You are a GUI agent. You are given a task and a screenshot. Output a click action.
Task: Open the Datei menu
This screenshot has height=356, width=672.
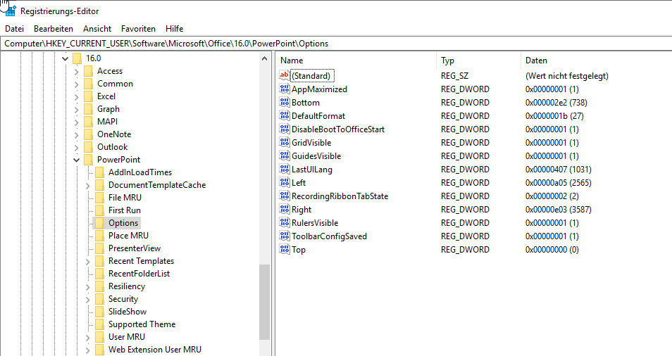[14, 29]
